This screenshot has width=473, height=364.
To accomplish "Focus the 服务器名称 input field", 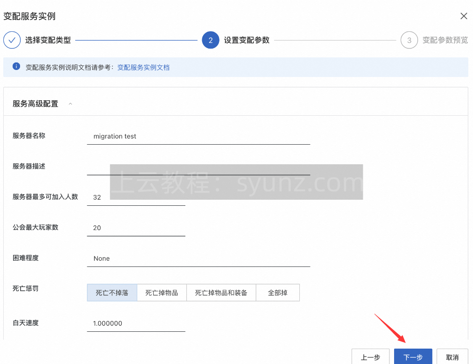I will click(x=198, y=136).
